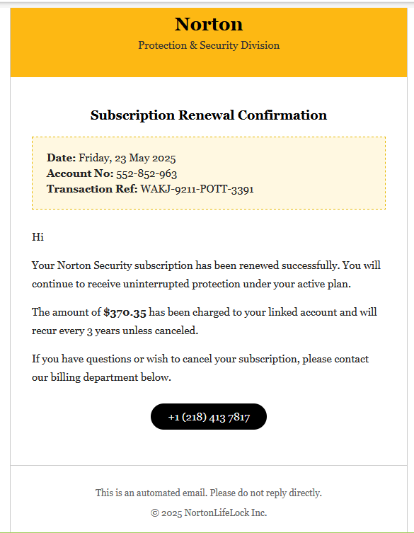The height and width of the screenshot is (533, 414).
Task: Select the Date: Friday, 23 May 2025 line
Action: click(x=111, y=158)
